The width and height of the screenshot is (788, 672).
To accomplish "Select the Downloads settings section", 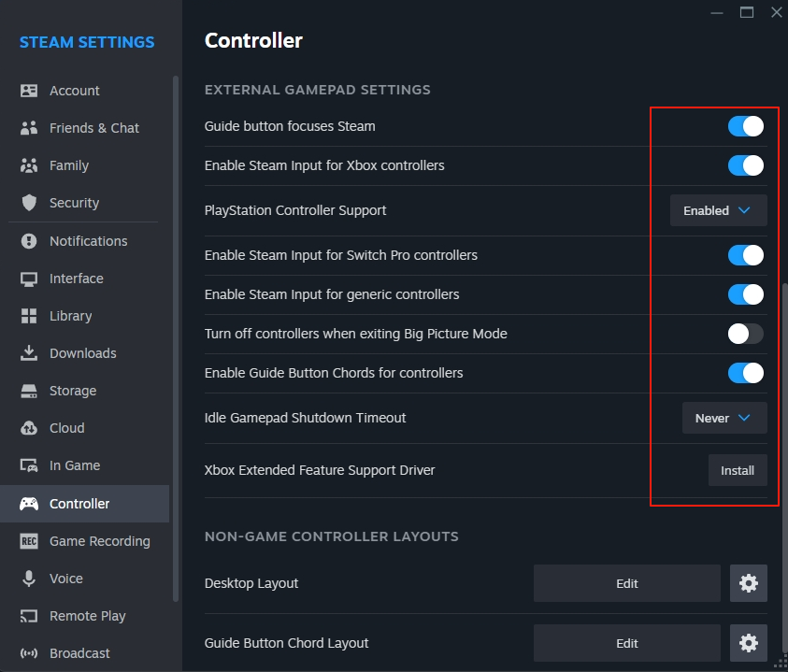I will [x=84, y=353].
